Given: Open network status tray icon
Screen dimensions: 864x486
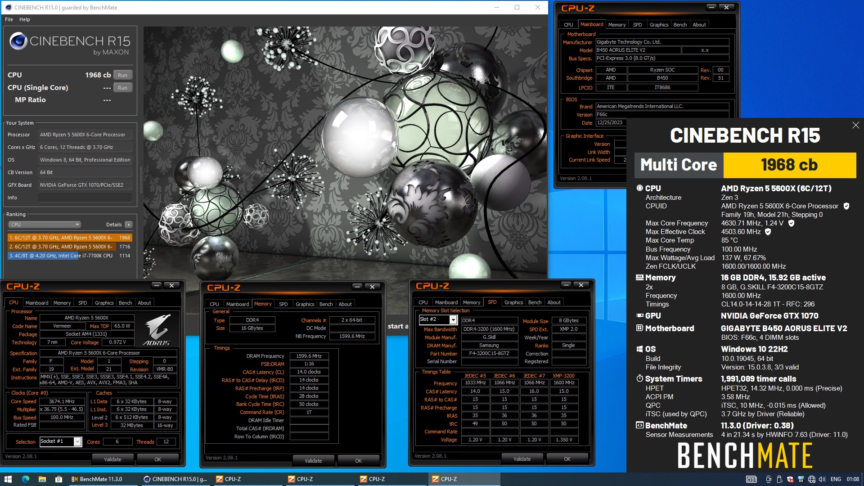Looking at the screenshot, I should click(x=811, y=479).
